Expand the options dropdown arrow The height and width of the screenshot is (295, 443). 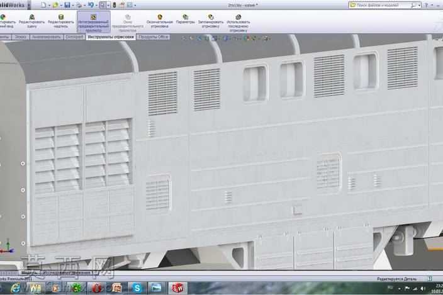135,5
